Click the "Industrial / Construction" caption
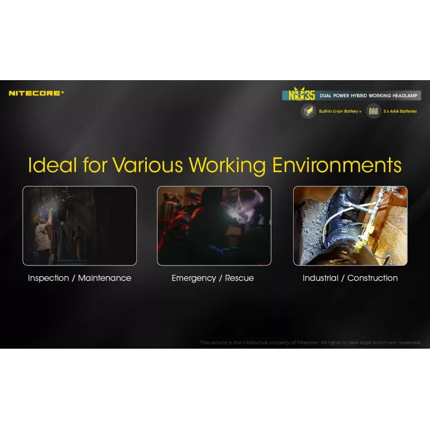The image size is (430, 430). 350,278
